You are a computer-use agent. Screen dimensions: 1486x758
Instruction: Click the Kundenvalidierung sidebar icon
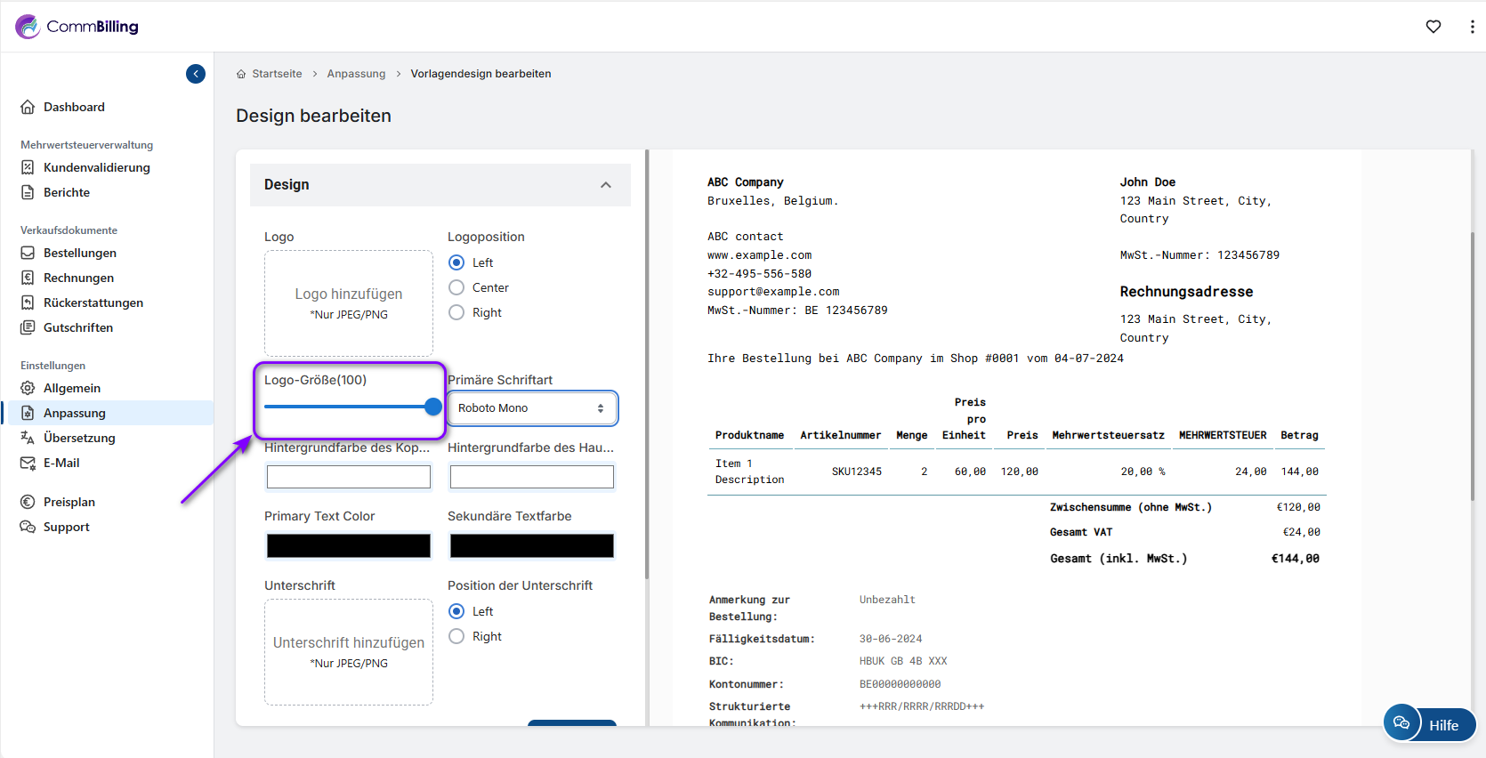click(28, 167)
